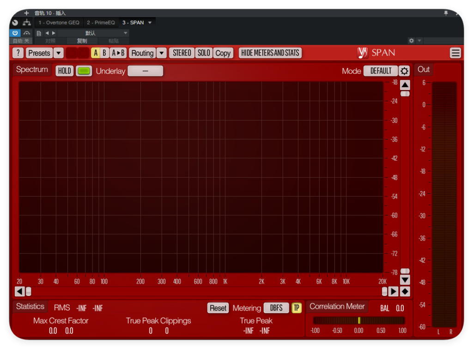This screenshot has width=473, height=349.
Task: Click the 粘贴 paste button
Action: (x=114, y=41)
